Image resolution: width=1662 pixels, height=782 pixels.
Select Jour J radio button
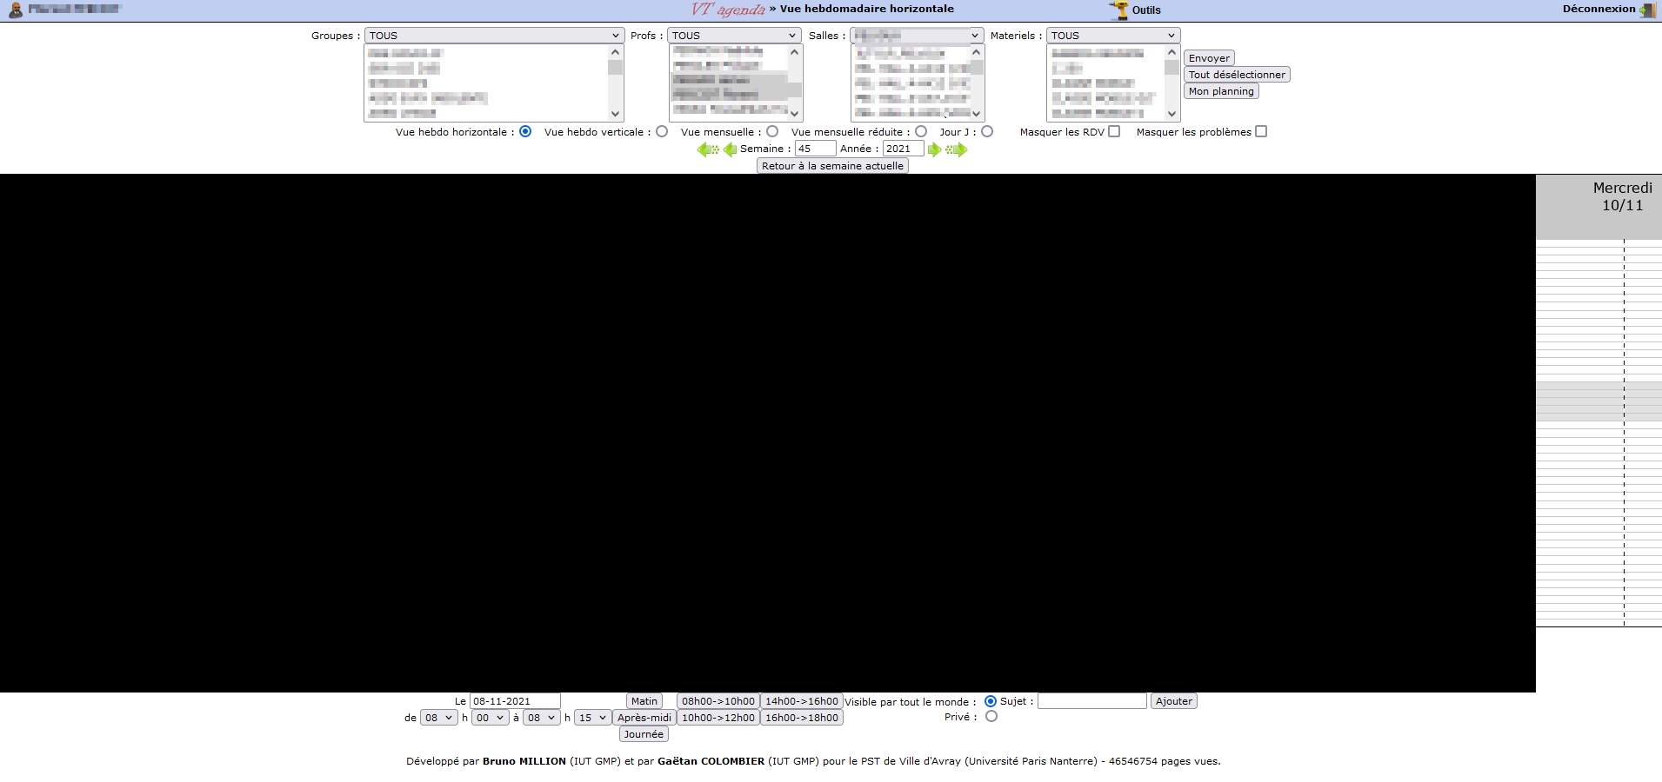pos(987,132)
